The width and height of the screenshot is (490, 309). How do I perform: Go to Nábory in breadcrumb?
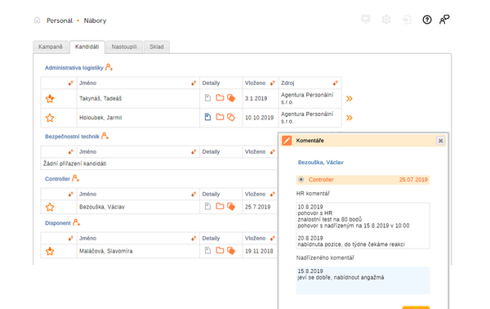[x=95, y=20]
